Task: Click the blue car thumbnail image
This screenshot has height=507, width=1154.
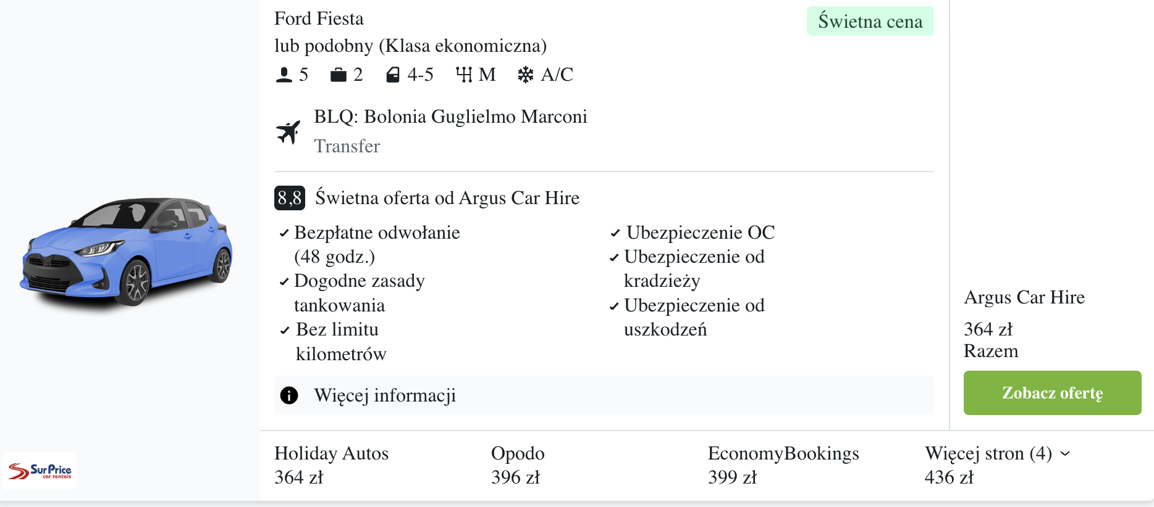Action: (x=127, y=252)
